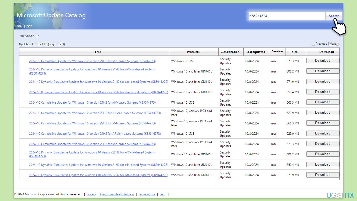Image resolution: width=357 pixels, height=201 pixels.
Task: Open Dynamic Cumulative Update 21H2 x64-based link
Action: tap(98, 165)
